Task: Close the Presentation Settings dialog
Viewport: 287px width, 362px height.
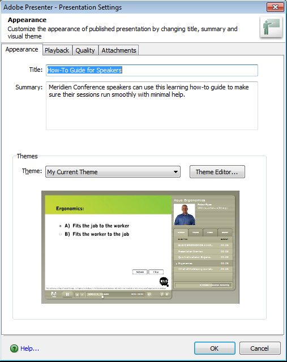Action: point(275,7)
